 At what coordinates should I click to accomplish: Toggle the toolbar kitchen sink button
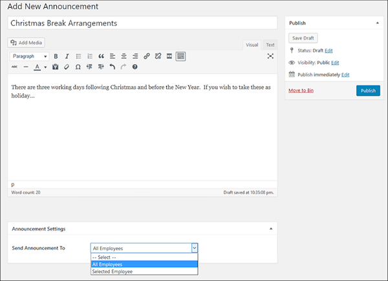pos(180,56)
